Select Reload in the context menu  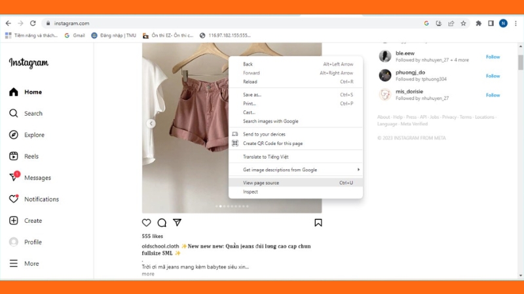pyautogui.click(x=295, y=82)
